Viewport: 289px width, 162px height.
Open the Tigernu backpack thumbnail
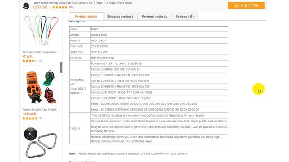click(x=41, y=87)
